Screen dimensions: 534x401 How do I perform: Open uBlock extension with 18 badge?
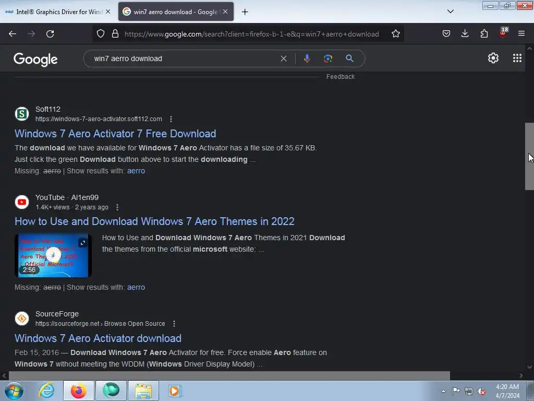503,33
